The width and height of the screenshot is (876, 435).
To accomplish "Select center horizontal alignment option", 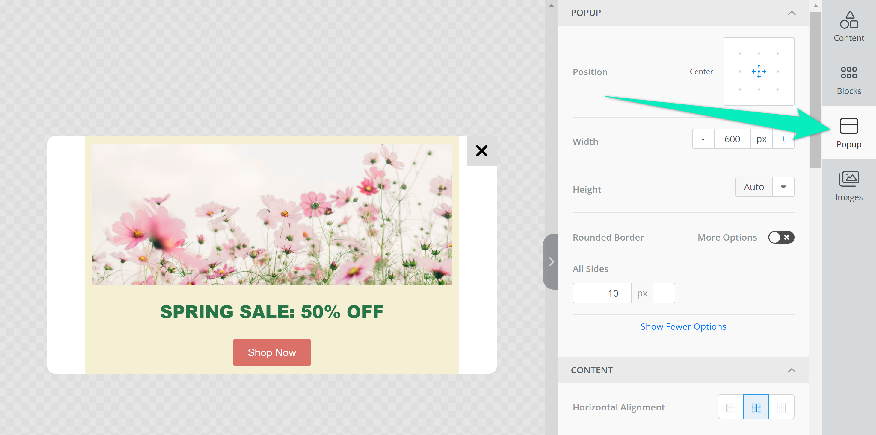I will [756, 407].
